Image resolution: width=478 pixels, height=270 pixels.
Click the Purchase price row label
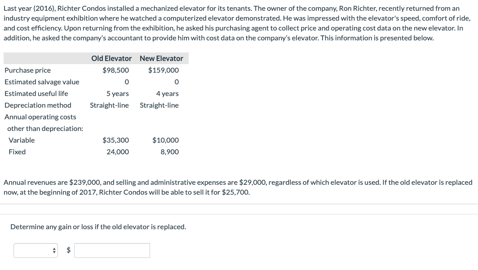(x=27, y=70)
